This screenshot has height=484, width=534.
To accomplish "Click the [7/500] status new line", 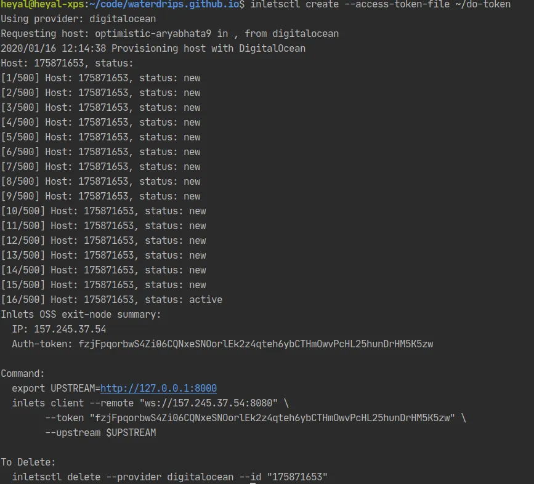I will pyautogui.click(x=100, y=167).
